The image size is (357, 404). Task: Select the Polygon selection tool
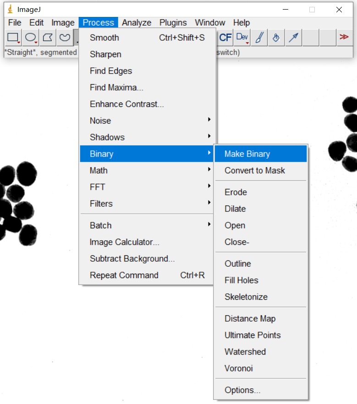tap(48, 38)
